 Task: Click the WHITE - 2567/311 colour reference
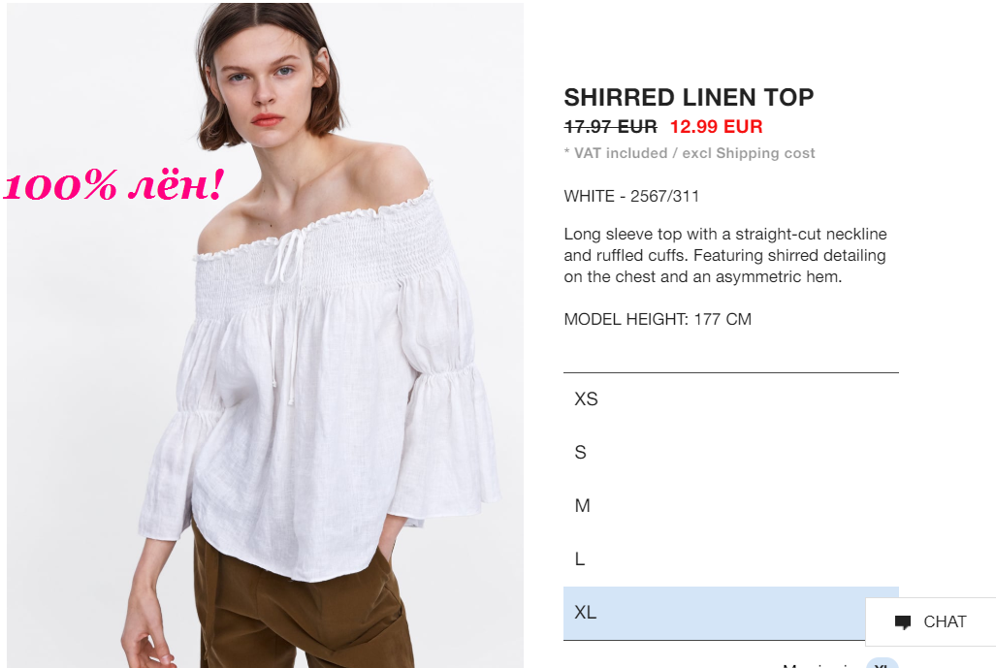pyautogui.click(x=631, y=196)
